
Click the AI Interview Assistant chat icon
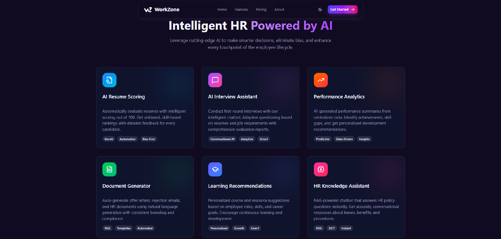(x=215, y=80)
